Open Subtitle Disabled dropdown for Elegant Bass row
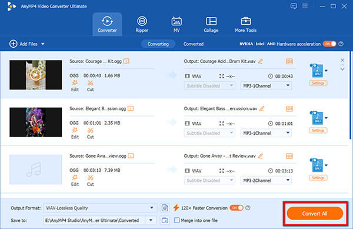This screenshot has height=229, width=353. pyautogui.click(x=209, y=133)
